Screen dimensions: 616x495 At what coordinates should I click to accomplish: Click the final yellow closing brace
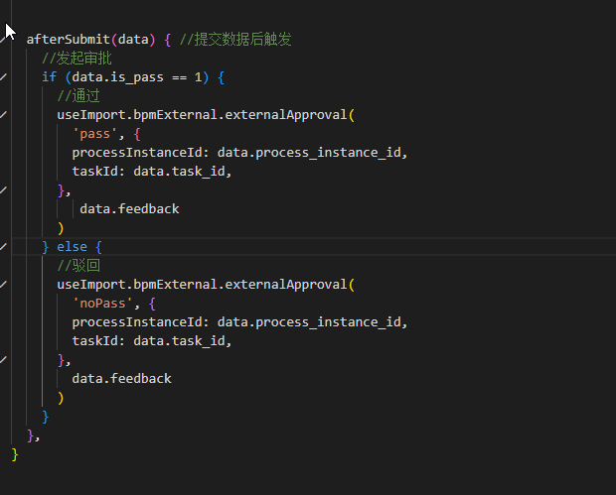(x=15, y=453)
